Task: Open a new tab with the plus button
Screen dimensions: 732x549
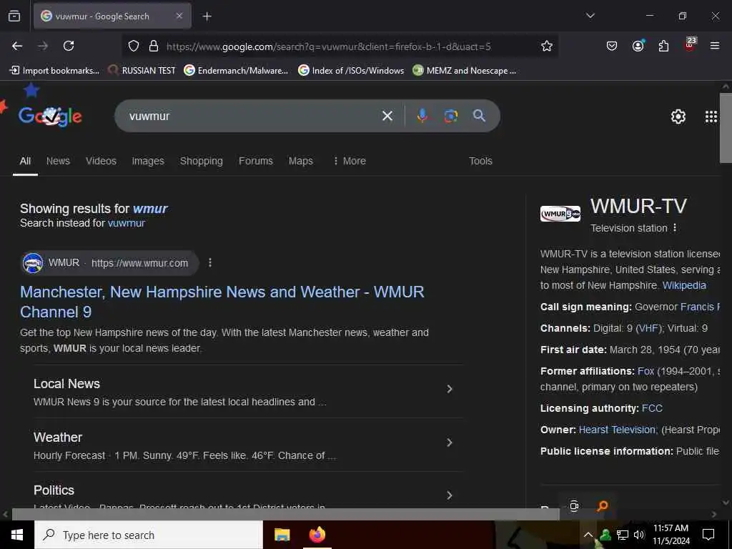Action: coord(207,16)
